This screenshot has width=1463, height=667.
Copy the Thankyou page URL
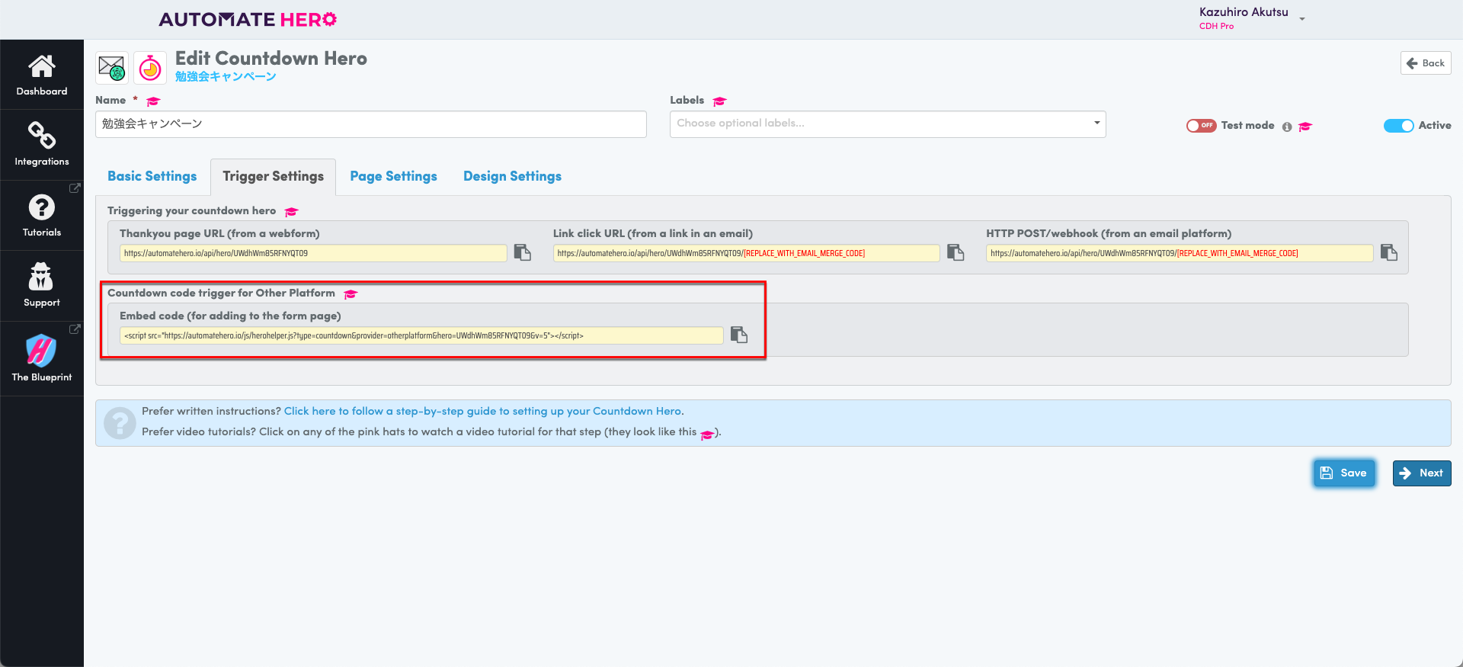[x=522, y=252]
